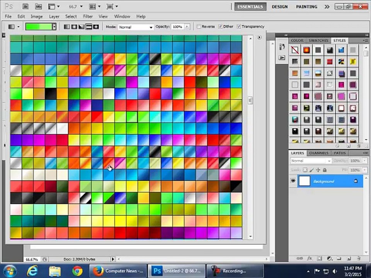This screenshot has height=278, width=371.
Task: Select the Angle Gradient style icon
Action: 82,27
